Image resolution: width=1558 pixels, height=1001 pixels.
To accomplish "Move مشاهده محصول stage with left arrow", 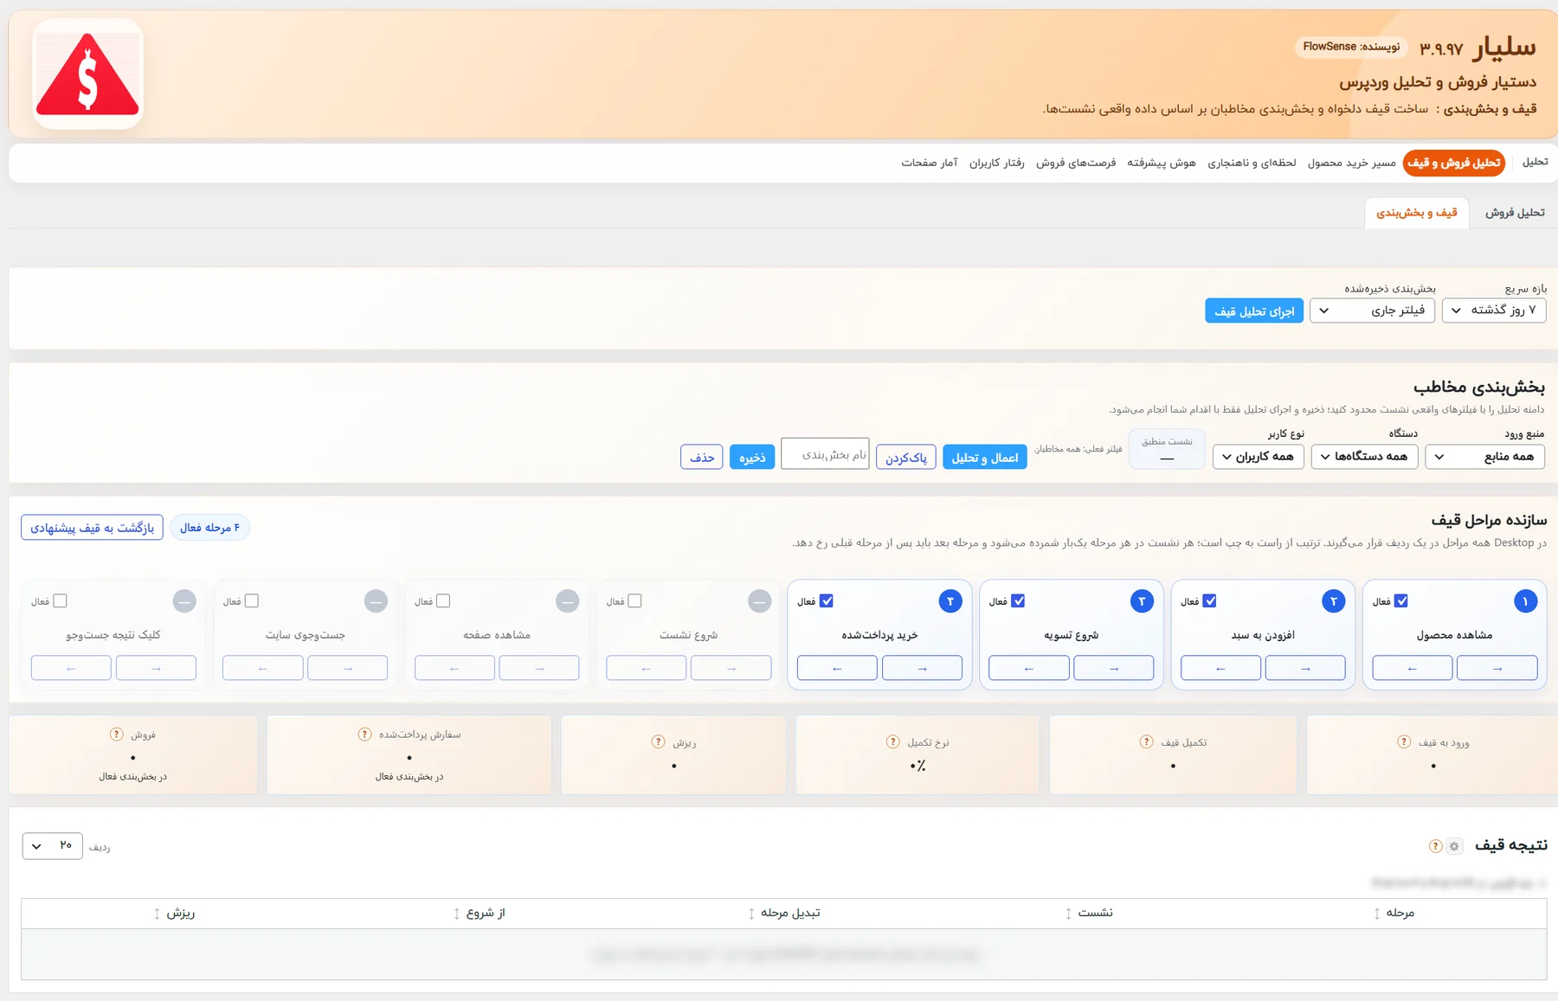I will [x=1412, y=668].
